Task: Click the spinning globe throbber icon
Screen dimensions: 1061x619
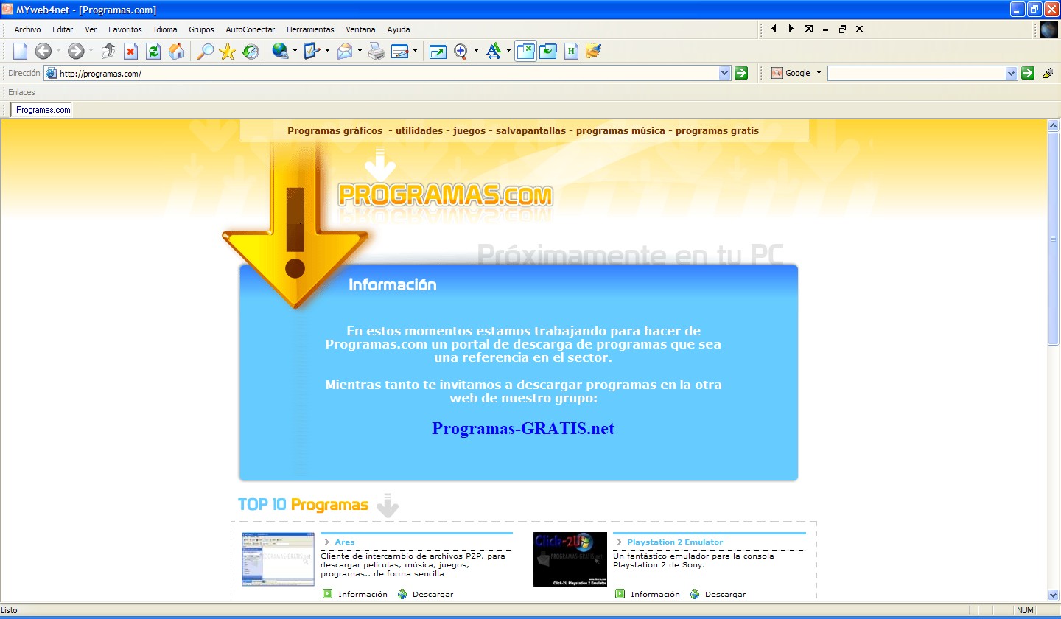Action: (1049, 29)
